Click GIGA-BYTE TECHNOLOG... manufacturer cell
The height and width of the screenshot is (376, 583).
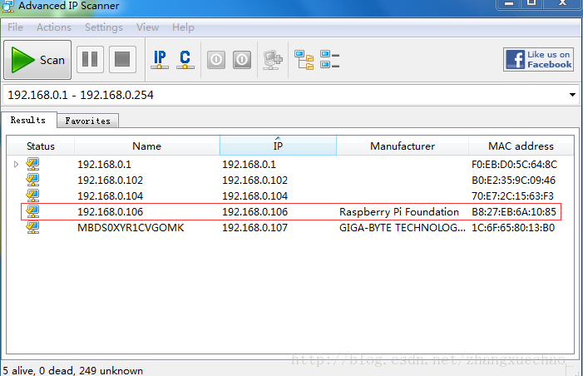pos(403,228)
